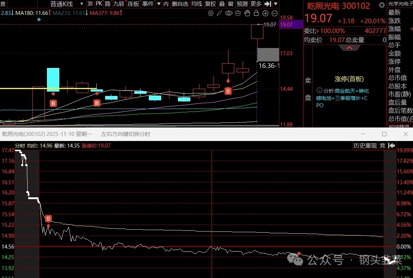
Task: Click the blue diamond marker above the chart
Action: pos(39,20)
